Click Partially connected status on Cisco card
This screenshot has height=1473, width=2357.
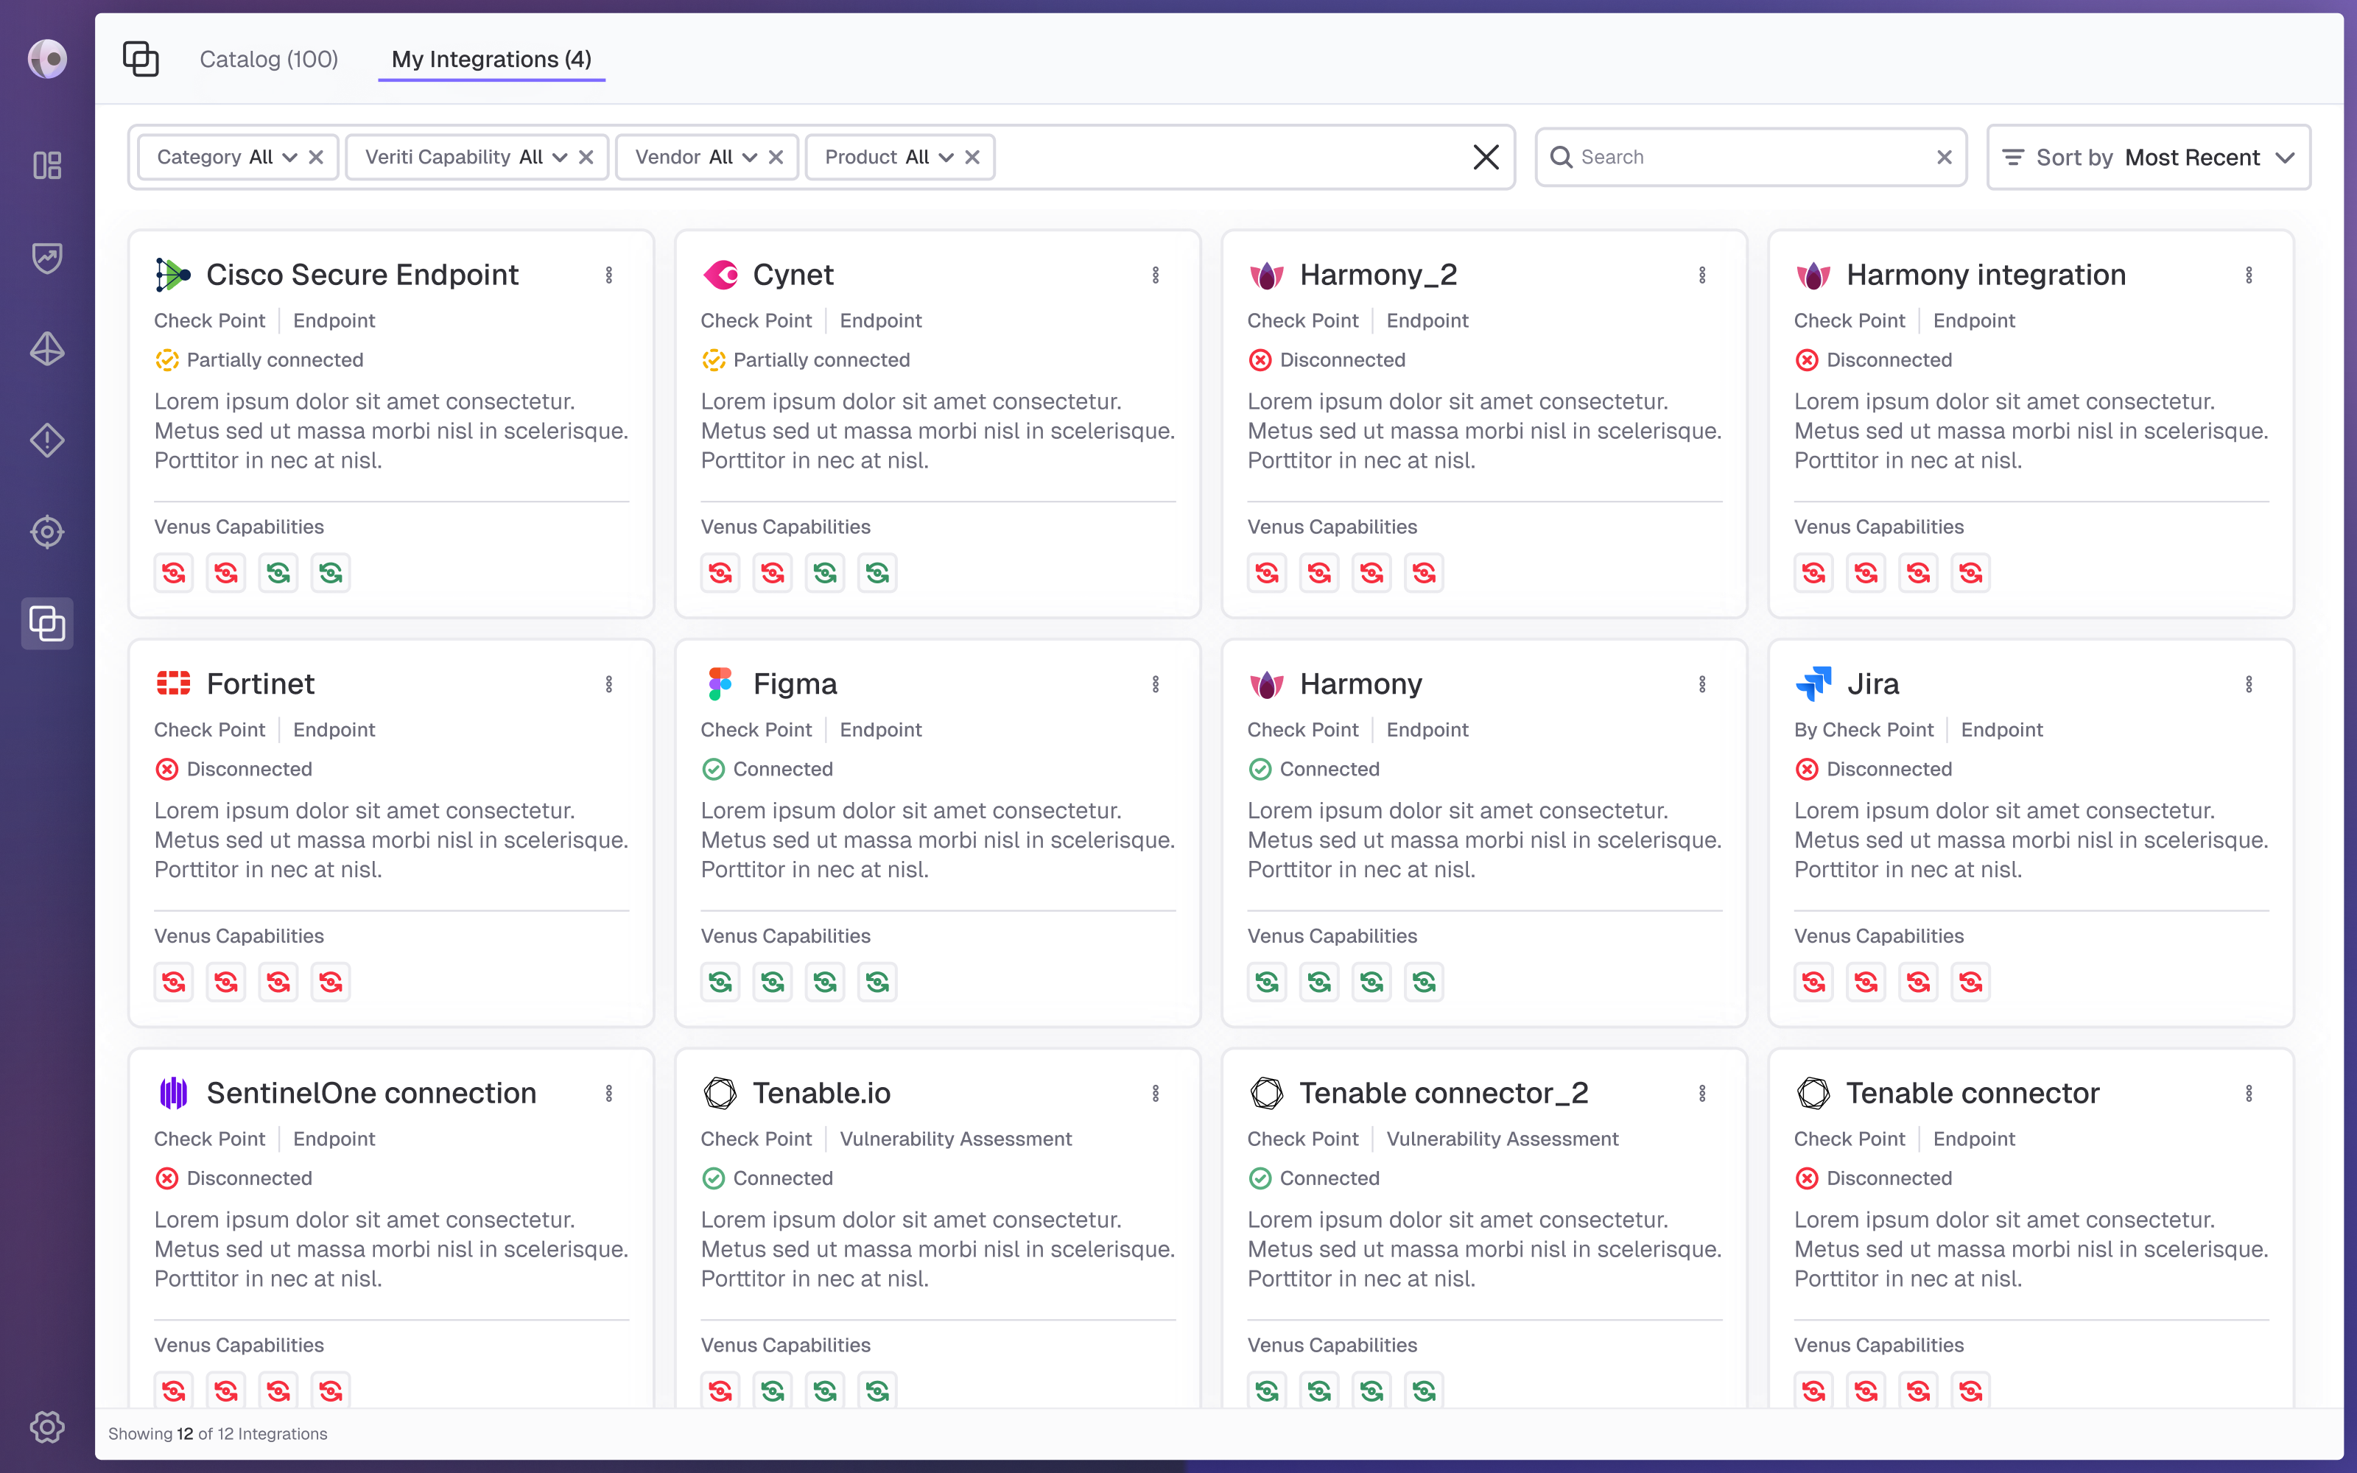259,359
